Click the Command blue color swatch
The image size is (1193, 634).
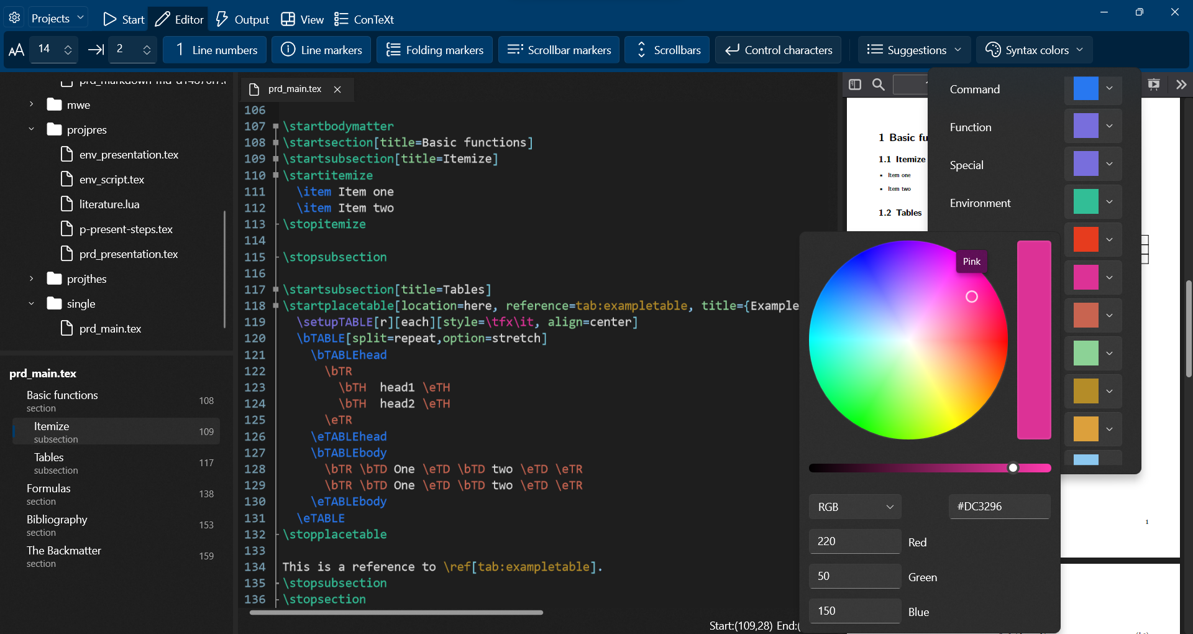pos(1086,88)
